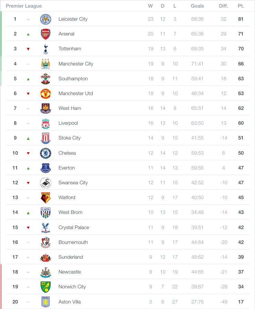
Task: Select Newcastle's row points value 37
Action: (241, 272)
